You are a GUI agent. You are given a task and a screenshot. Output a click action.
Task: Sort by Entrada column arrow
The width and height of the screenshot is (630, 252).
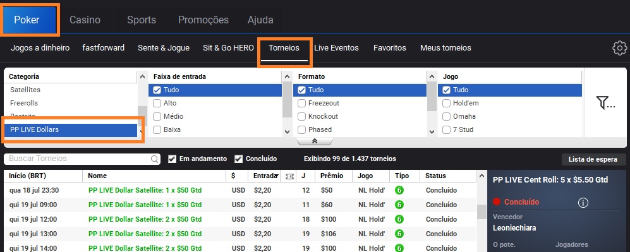pyautogui.click(x=276, y=176)
